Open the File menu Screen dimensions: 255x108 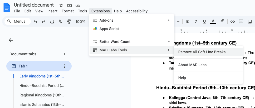pos(17,11)
